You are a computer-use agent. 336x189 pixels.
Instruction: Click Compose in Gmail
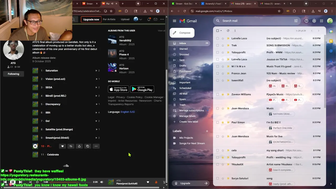pos(182,33)
